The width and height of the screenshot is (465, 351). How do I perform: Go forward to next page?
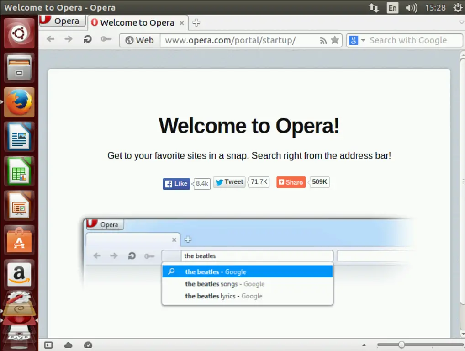(69, 39)
